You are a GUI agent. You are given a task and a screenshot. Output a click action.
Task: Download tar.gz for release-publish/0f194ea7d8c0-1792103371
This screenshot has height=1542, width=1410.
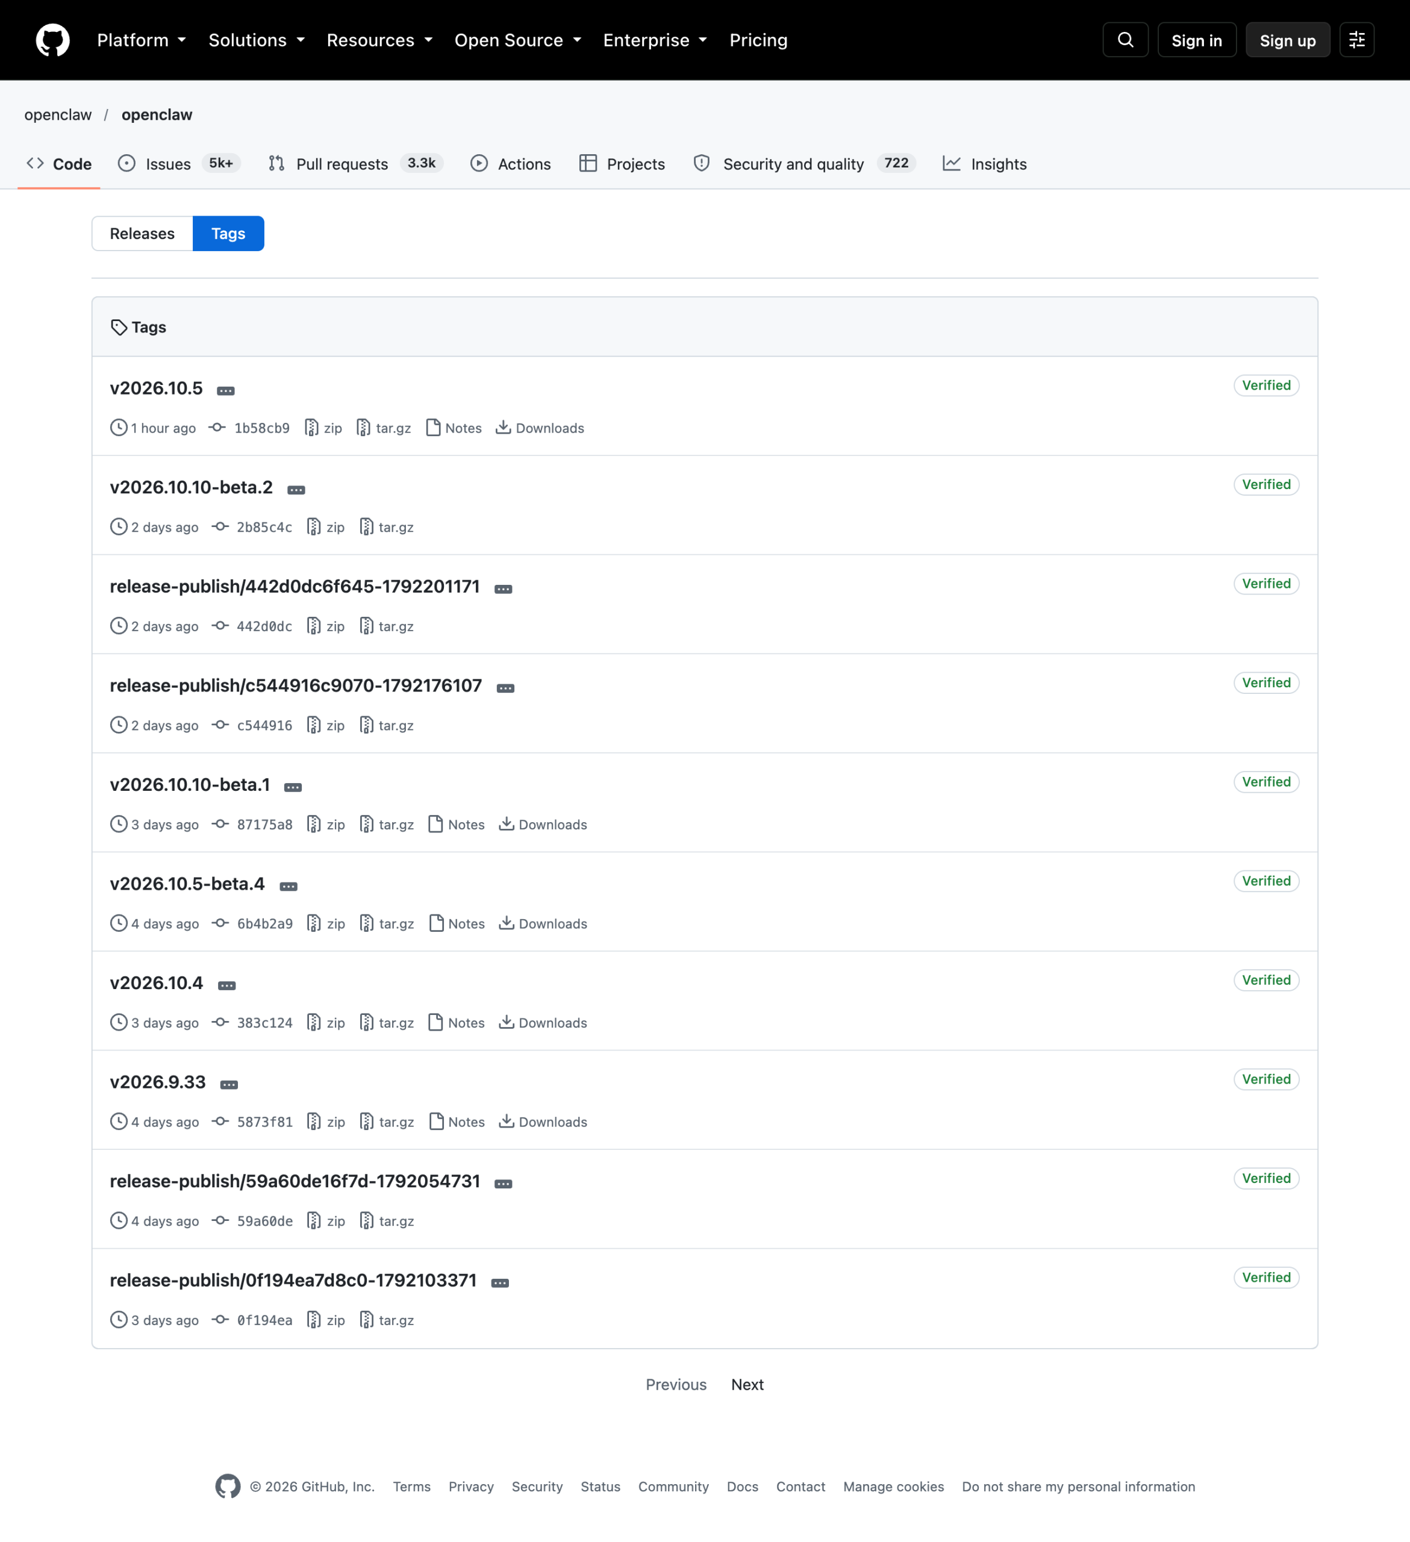click(387, 1320)
